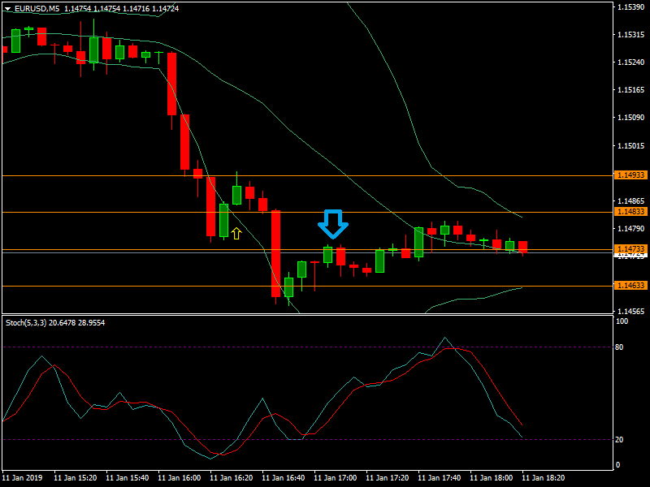This screenshot has width=650, height=487.
Task: Click the last red candle on the chart
Action: [523, 246]
